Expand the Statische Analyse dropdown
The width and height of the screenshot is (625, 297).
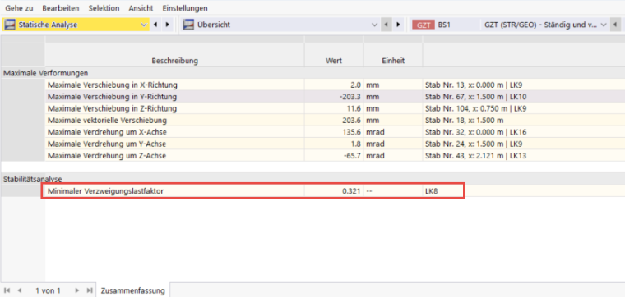[144, 25]
